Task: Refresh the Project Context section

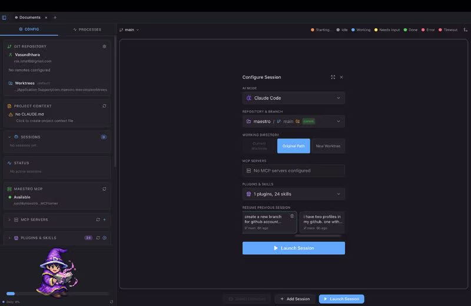Action: tap(104, 106)
